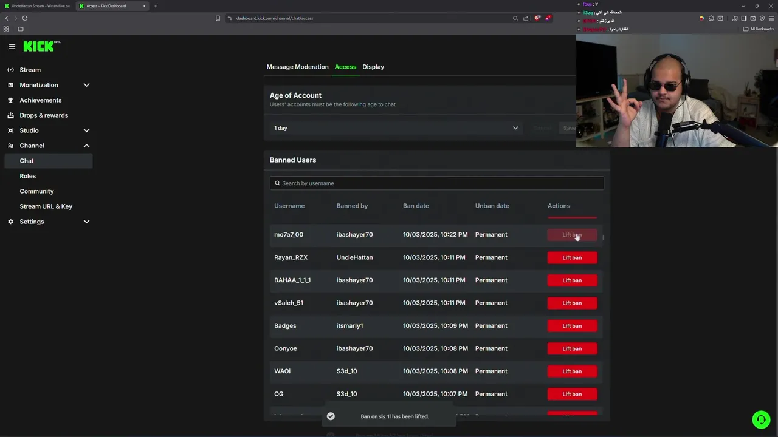Lift ban for vSaleh_51

tap(572, 303)
